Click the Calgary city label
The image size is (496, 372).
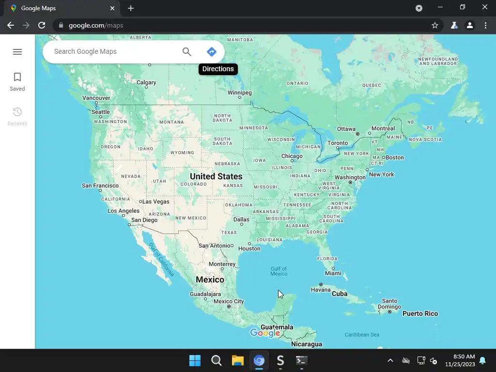point(146,82)
